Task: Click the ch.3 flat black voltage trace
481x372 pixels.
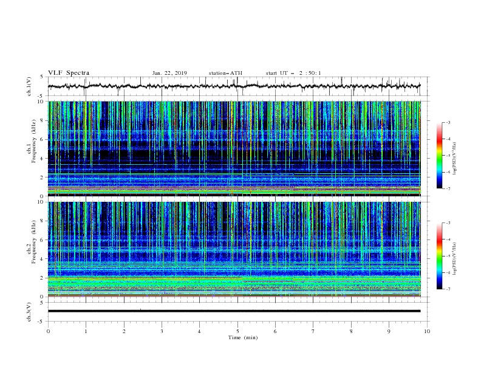Action: (234, 311)
